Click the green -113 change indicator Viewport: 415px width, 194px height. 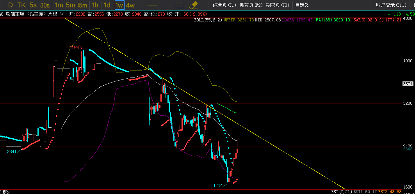click(x=394, y=14)
